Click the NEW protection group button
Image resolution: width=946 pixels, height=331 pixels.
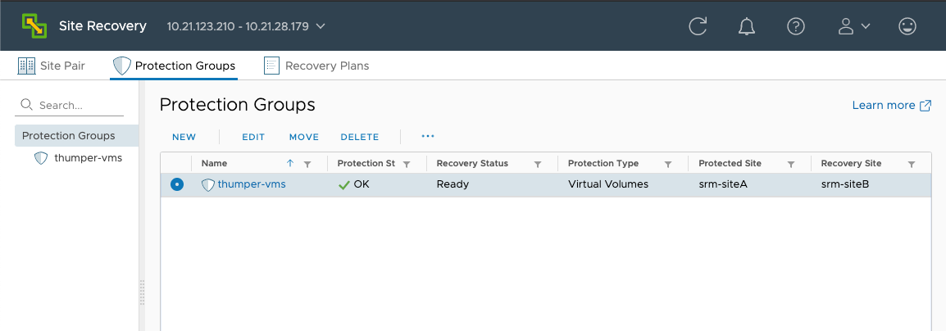(184, 137)
